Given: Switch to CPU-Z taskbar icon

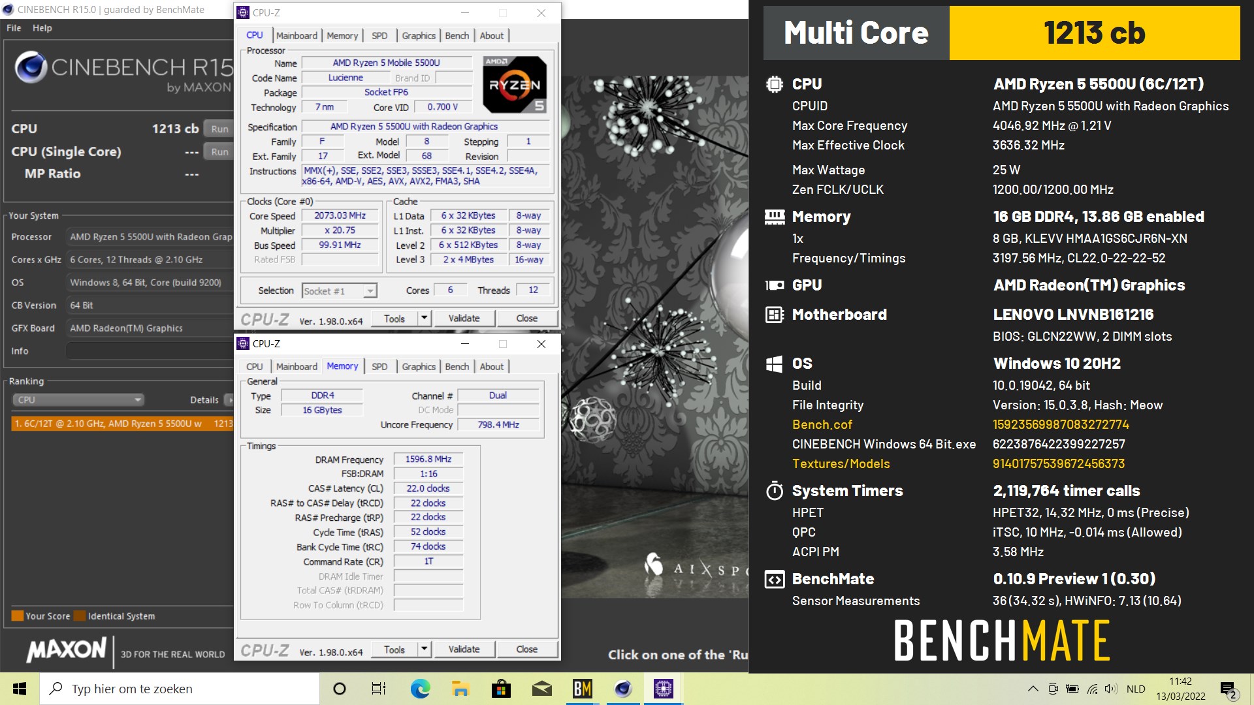Looking at the screenshot, I should [663, 689].
